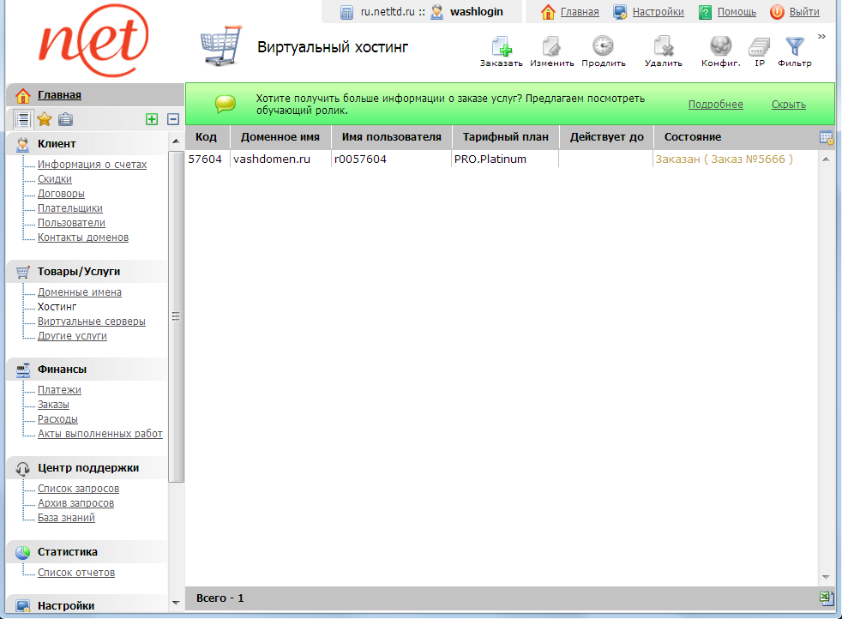Hide the banner with Скрыть link
Image resolution: width=842 pixels, height=619 pixels.
click(x=788, y=105)
